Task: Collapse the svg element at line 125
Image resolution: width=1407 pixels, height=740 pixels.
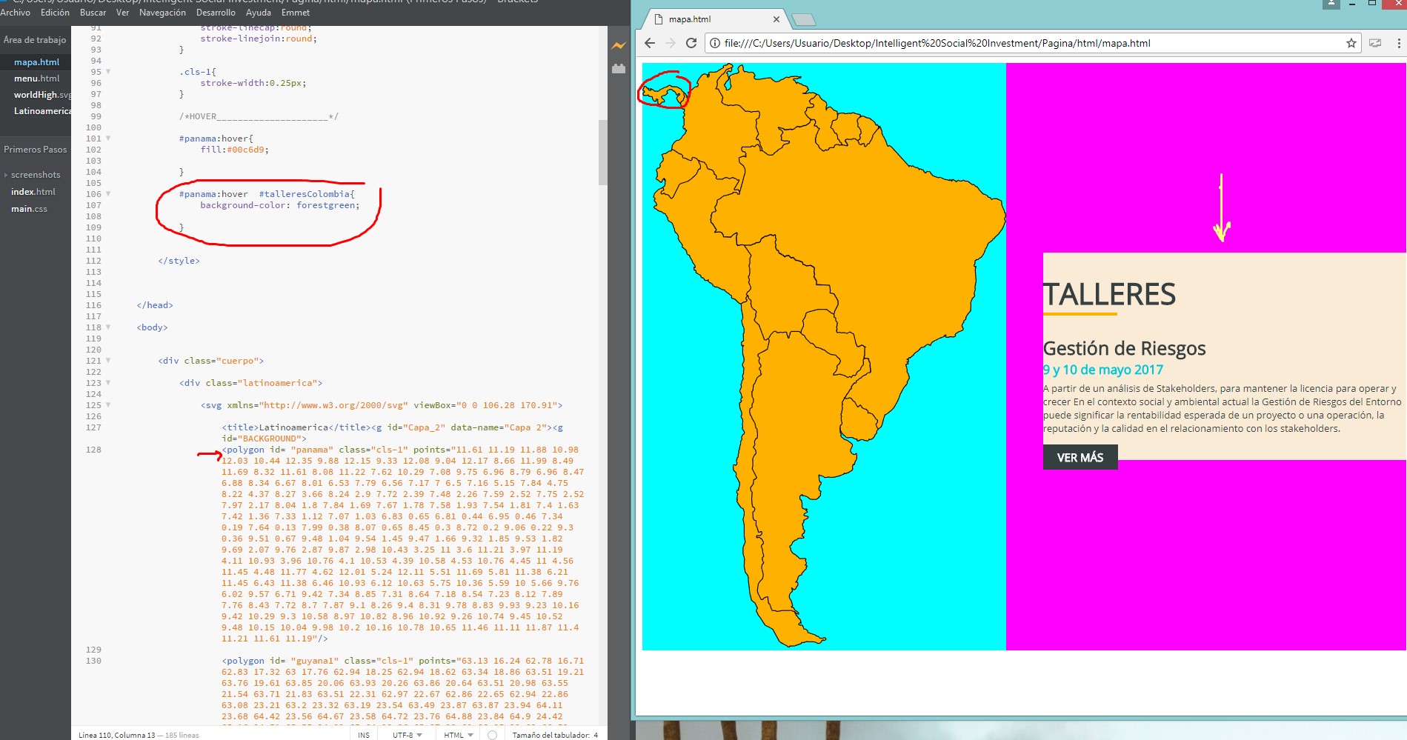Action: click(x=108, y=405)
